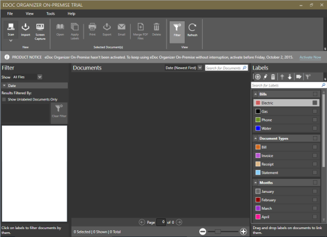Click the blue Water color swatch
327x237 pixels.
pos(258,128)
